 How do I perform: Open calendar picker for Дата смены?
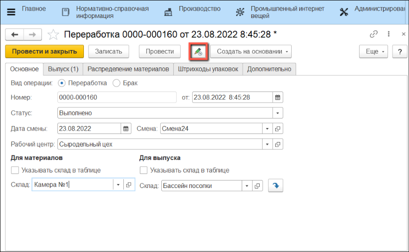pos(126,128)
